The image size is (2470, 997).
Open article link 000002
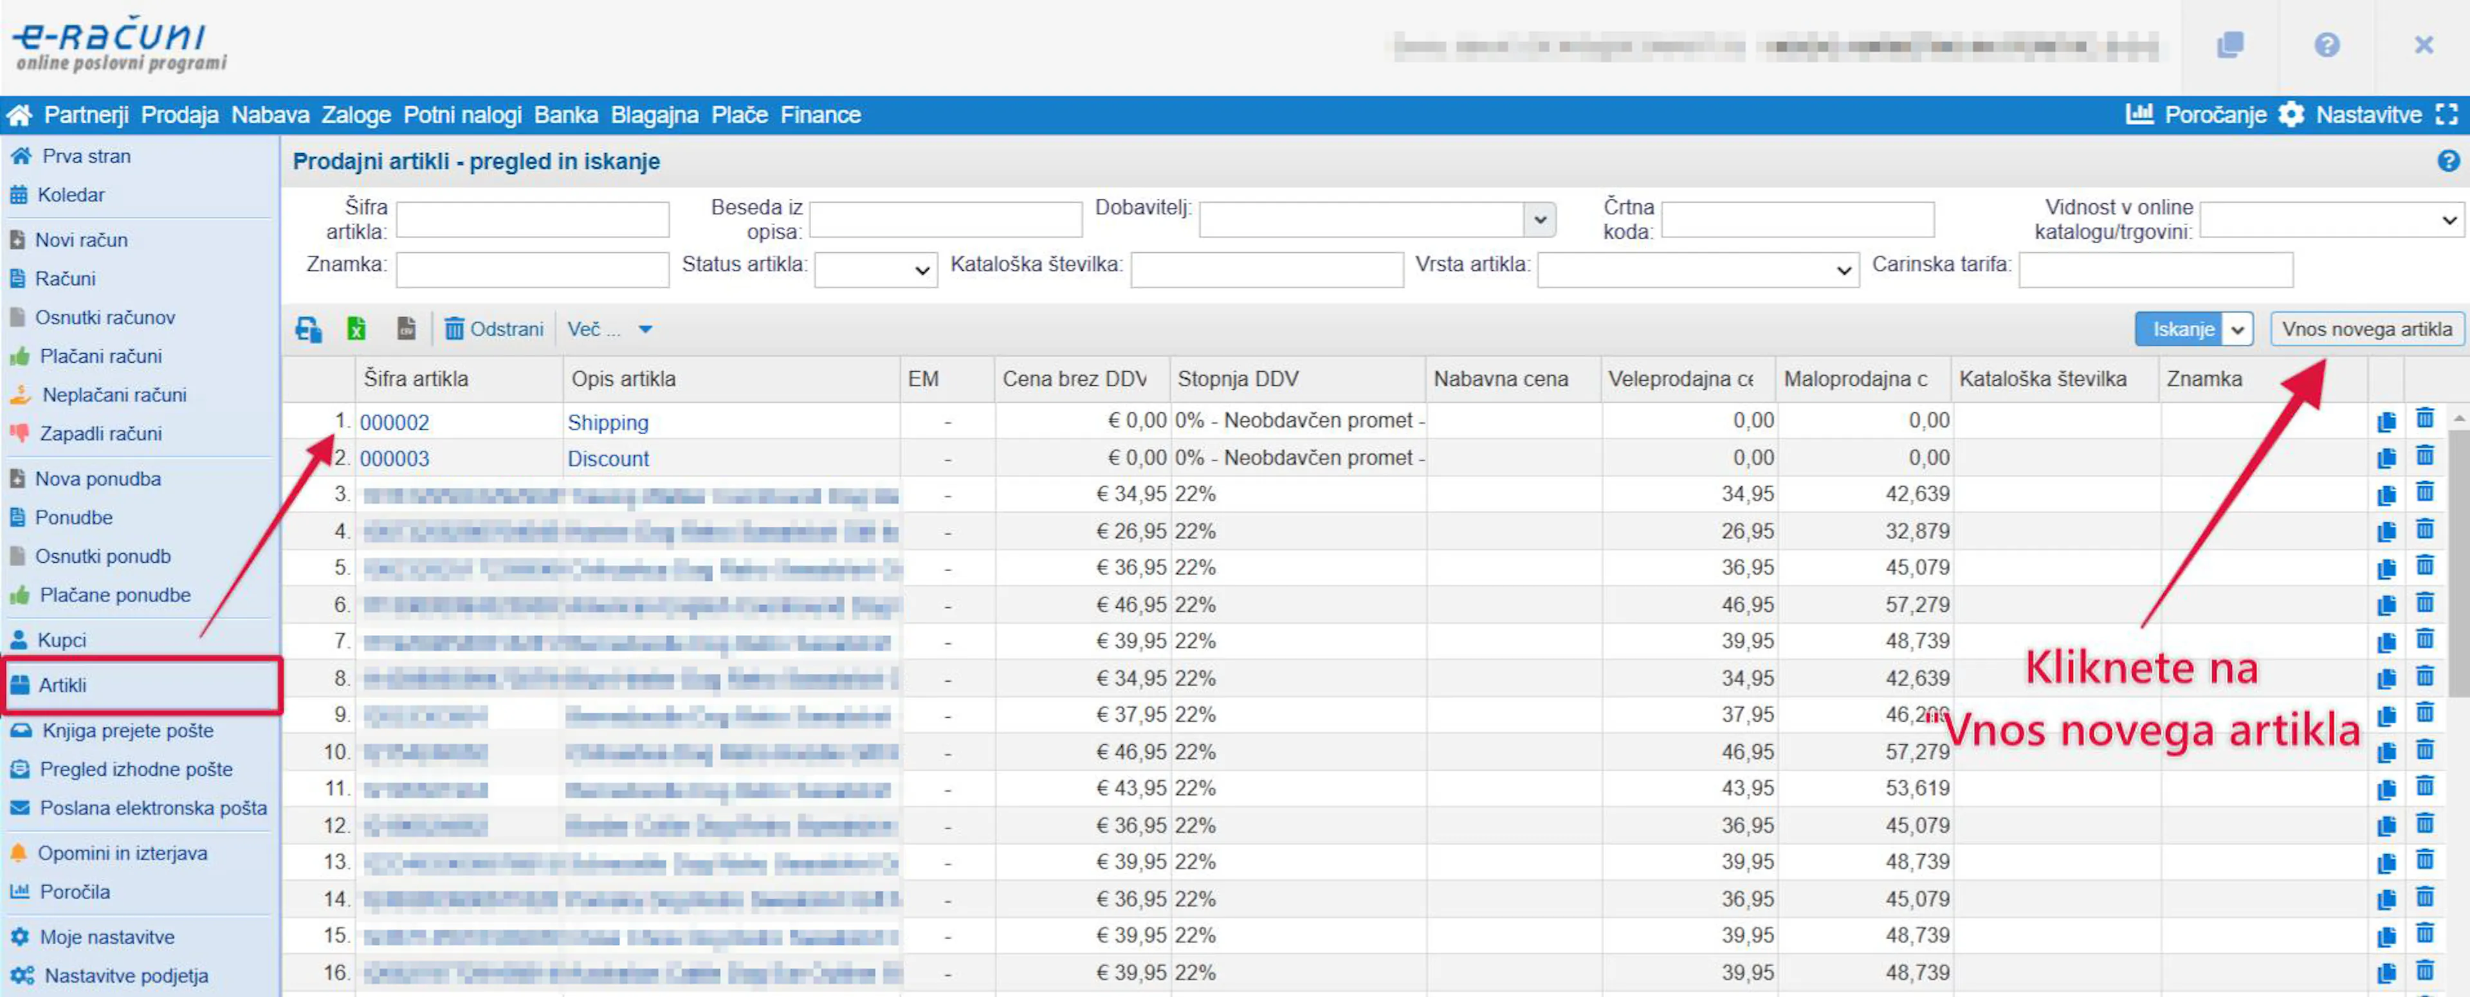394,422
